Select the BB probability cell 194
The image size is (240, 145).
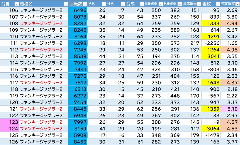point(154,56)
